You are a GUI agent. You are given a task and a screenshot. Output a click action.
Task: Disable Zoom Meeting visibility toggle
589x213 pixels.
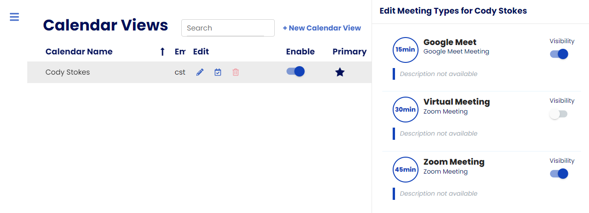coord(559,174)
